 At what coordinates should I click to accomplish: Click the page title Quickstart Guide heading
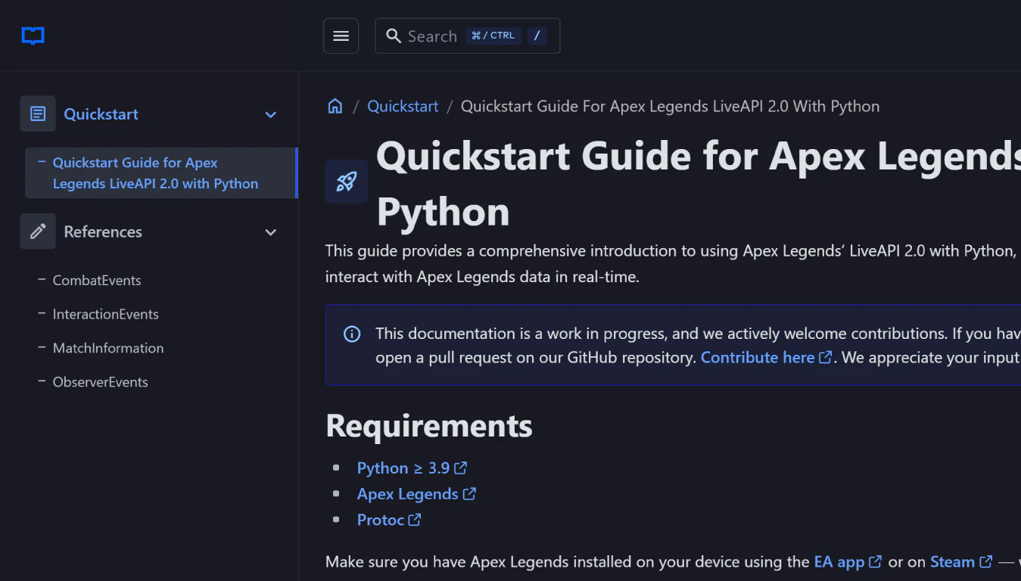pyautogui.click(x=699, y=184)
